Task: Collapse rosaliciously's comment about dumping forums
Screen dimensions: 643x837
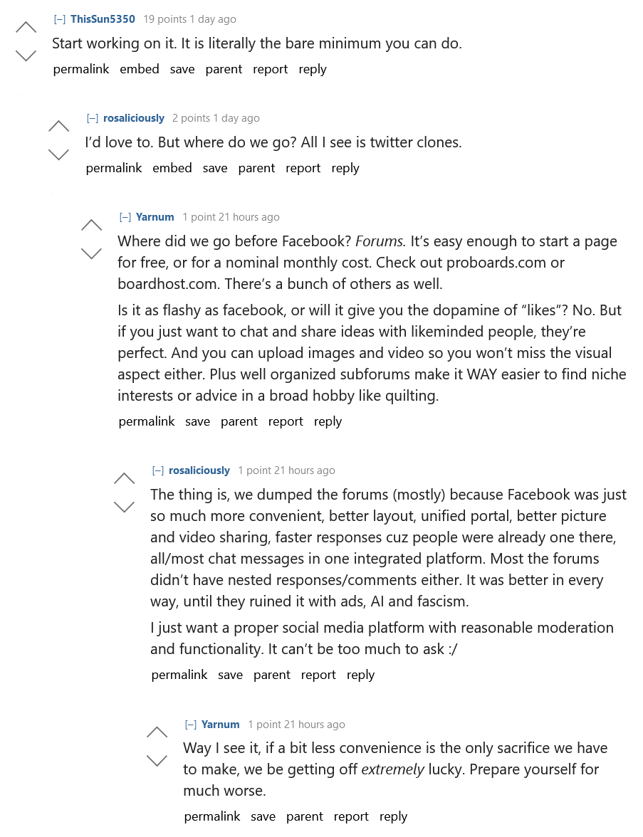Action: 158,470
